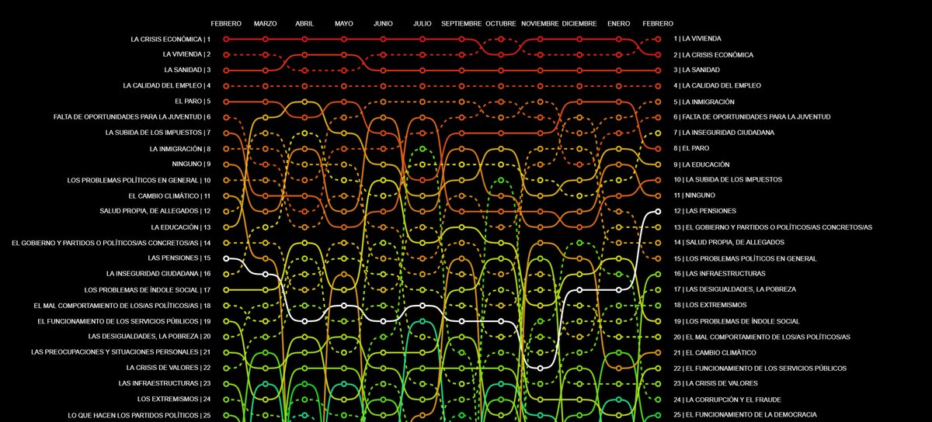Select 'FALTA DE OPORTUNIDADES PARA LA JUVENTUD | 6'
The height and width of the screenshot is (422, 932).
tap(132, 117)
